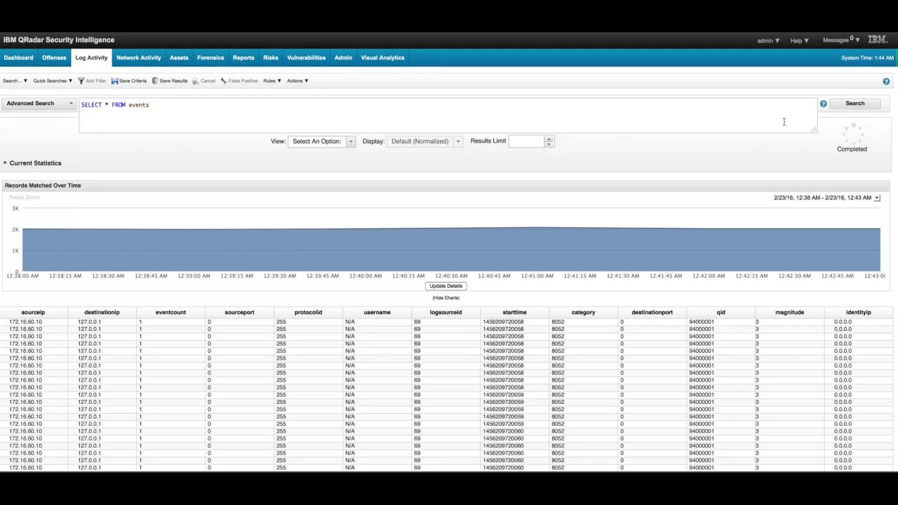Open the Visual Analytics tab

click(x=382, y=58)
